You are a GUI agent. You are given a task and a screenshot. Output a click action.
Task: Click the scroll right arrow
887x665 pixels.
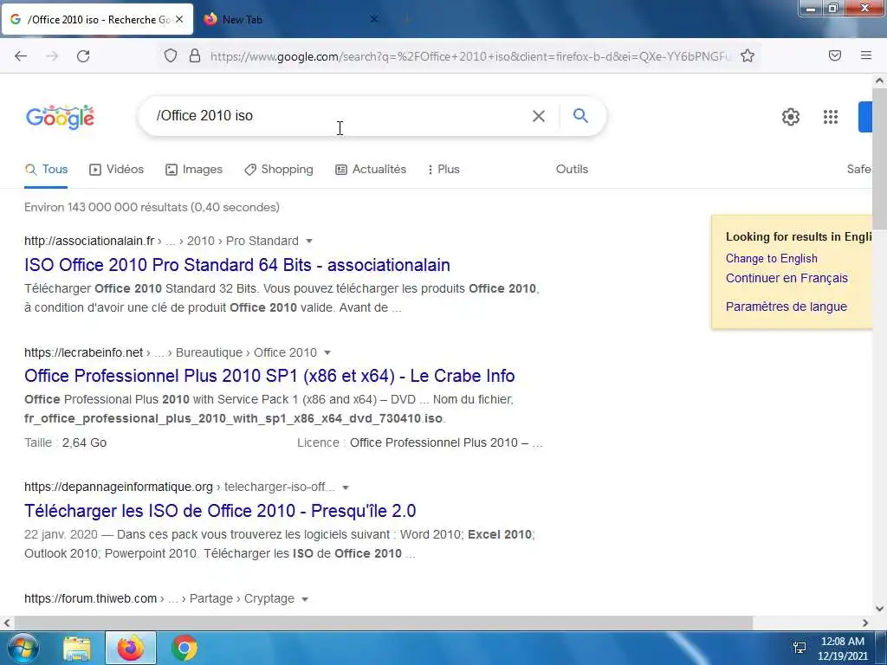(865, 623)
